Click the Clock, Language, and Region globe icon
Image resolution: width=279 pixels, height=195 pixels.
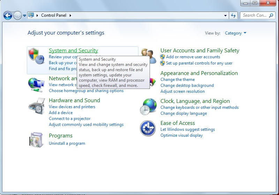(x=148, y=107)
